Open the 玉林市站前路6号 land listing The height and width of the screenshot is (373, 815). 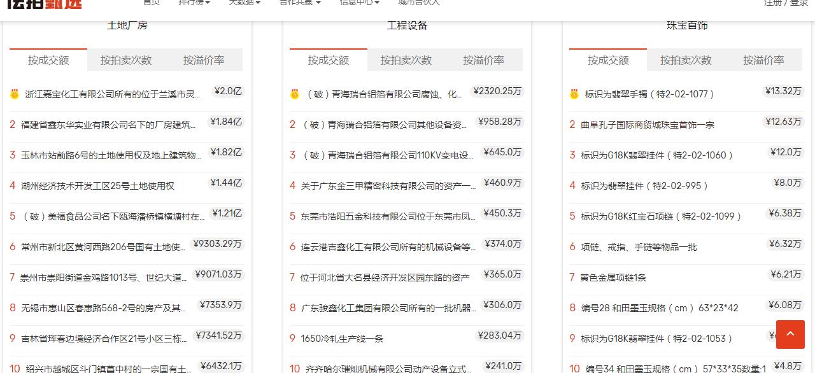pos(111,155)
